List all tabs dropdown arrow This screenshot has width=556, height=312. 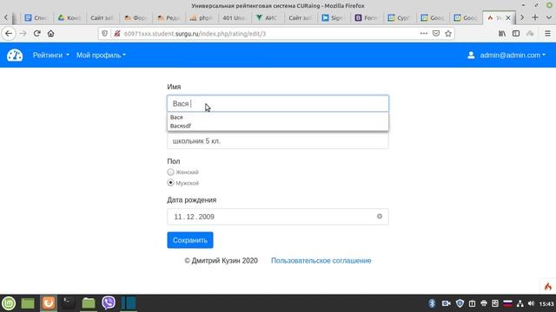pos(548,17)
